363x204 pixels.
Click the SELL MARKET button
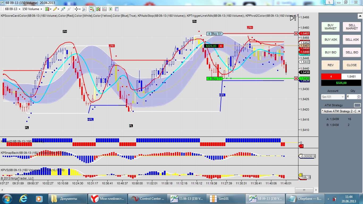click(352, 27)
